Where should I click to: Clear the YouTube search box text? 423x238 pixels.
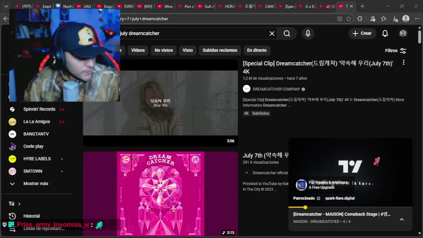272,33
